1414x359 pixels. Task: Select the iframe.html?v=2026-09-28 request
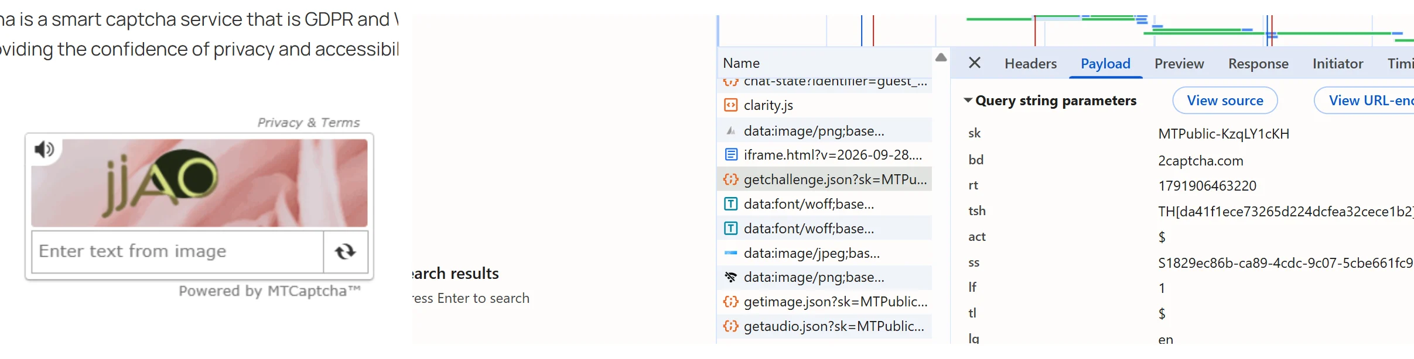[825, 155]
